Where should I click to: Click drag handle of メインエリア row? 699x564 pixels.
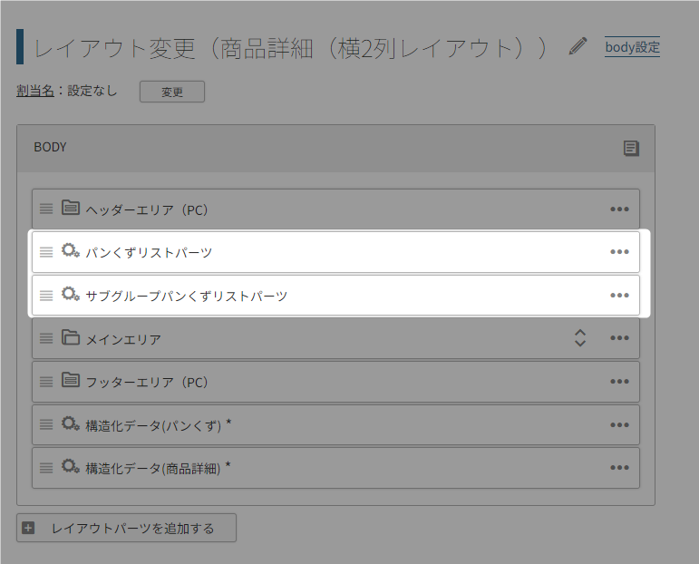tap(46, 338)
